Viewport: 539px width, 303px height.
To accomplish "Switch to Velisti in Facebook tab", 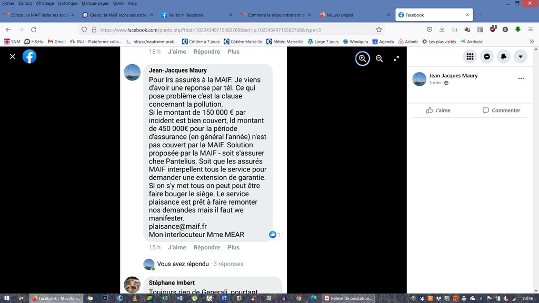I will pos(197,15).
